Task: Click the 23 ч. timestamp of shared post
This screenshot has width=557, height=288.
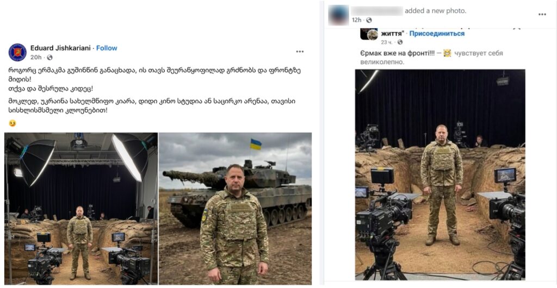Action: pyautogui.click(x=387, y=42)
